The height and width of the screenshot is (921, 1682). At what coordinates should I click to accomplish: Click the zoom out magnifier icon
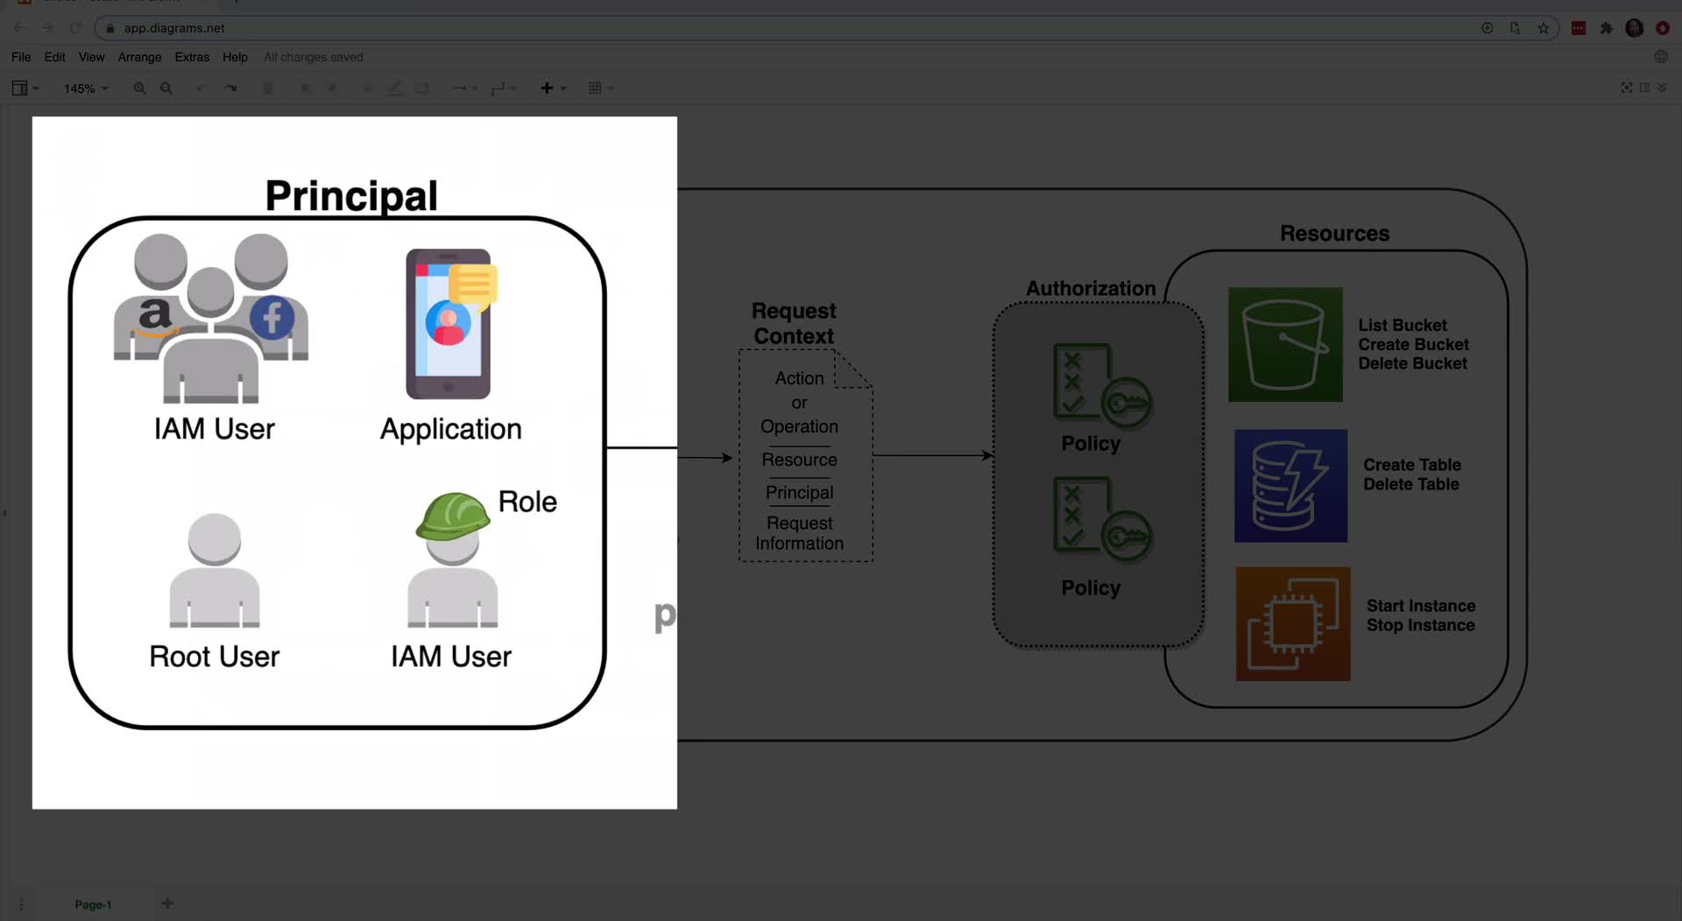[166, 88]
